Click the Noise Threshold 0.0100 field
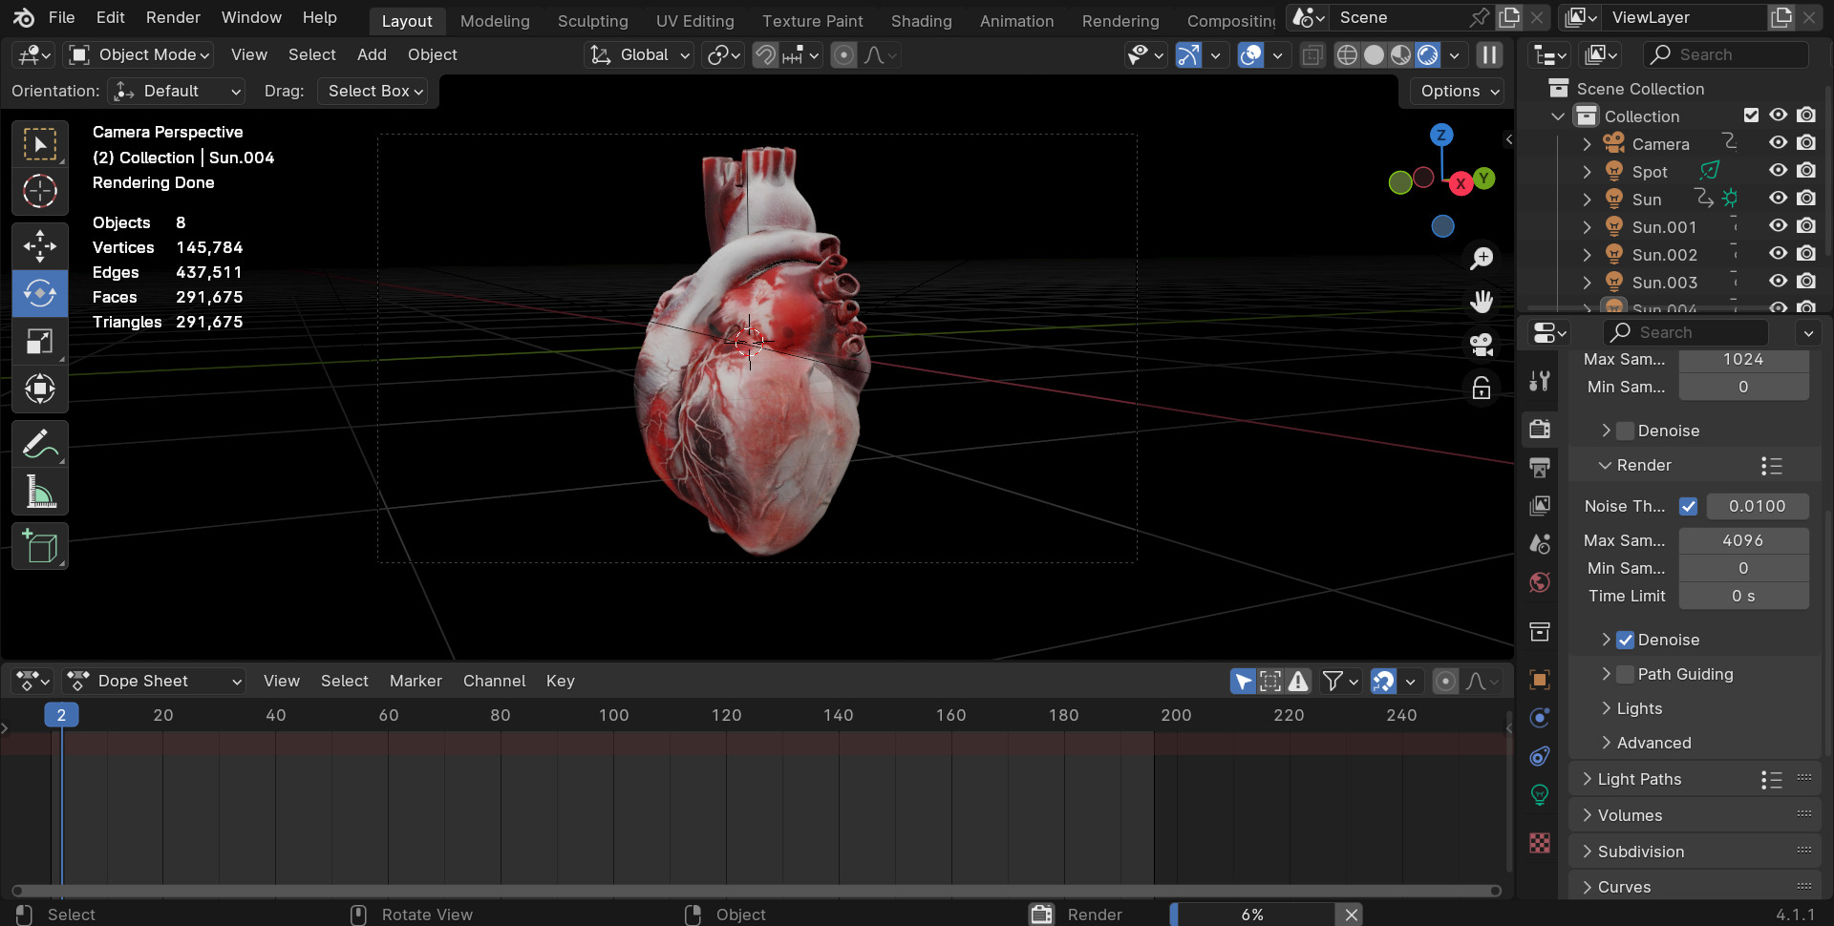This screenshot has height=926, width=1834. pyautogui.click(x=1758, y=506)
